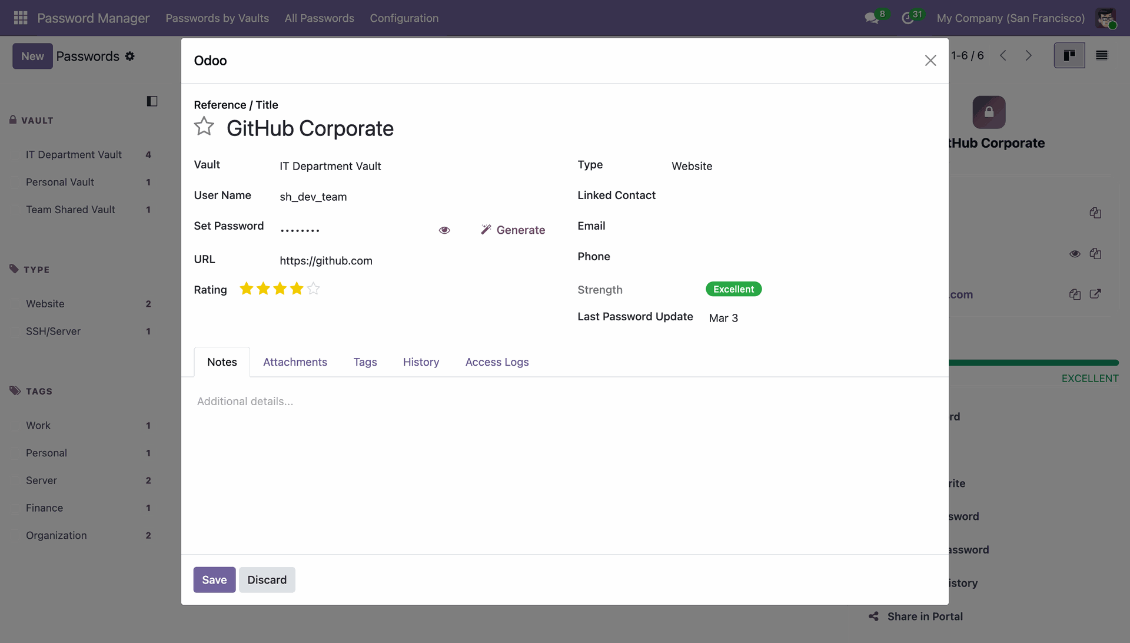Save the password record
Screen dimensions: 1130x643
(x=214, y=580)
